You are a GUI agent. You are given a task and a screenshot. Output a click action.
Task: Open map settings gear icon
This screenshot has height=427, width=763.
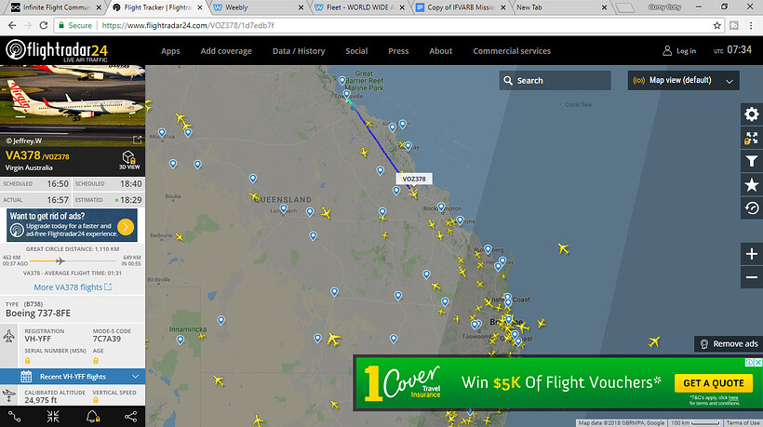(751, 114)
